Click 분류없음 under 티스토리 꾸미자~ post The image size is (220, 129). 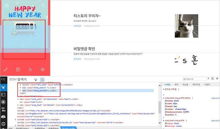pyautogui.click(x=77, y=26)
